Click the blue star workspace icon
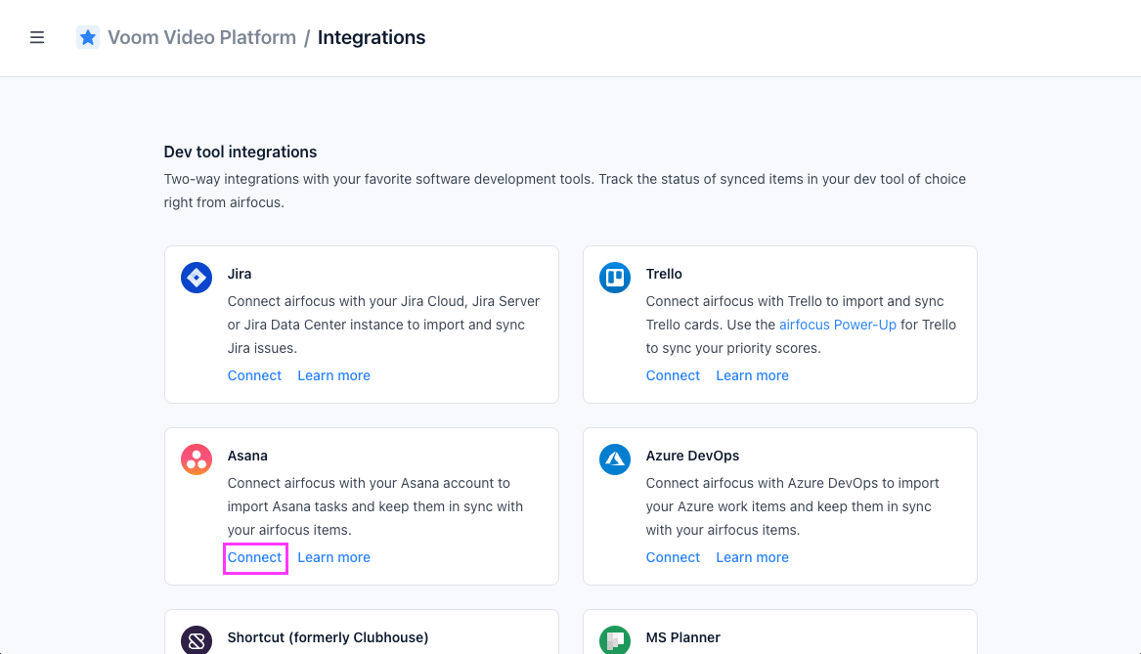Viewport: 1141px width, 654px height. click(88, 37)
